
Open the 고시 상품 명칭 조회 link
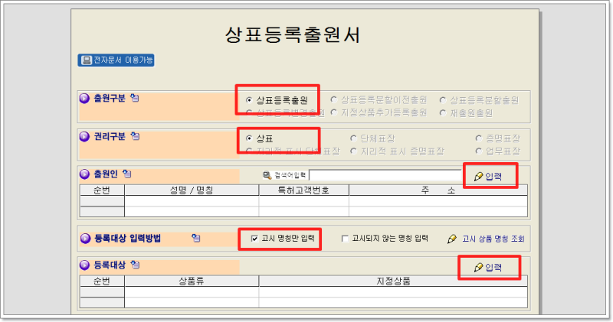(x=493, y=239)
